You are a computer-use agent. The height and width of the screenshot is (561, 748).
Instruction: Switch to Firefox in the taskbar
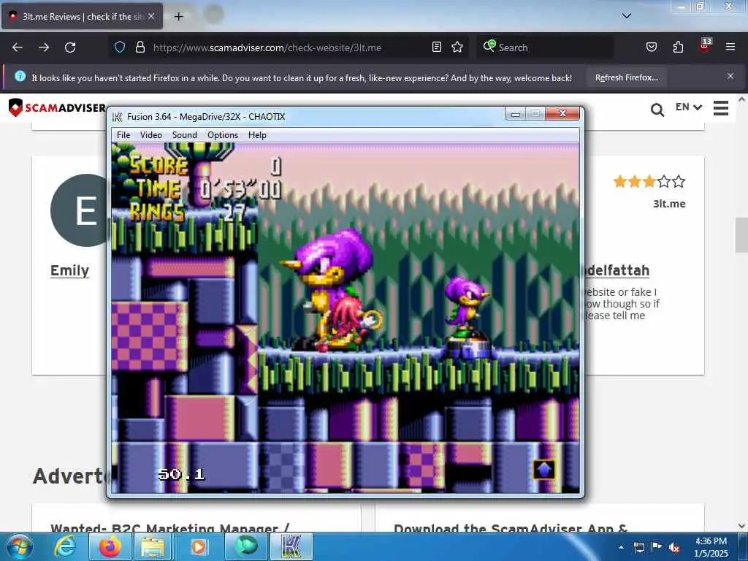point(110,546)
